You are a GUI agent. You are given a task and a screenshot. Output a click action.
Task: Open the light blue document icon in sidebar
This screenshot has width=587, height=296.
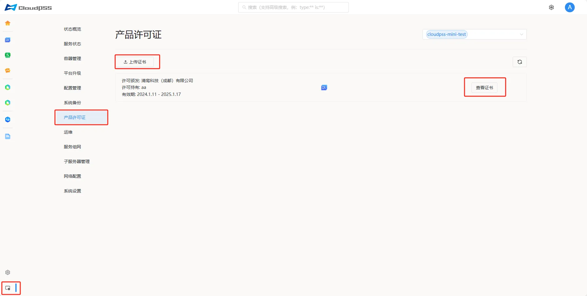tap(8, 136)
